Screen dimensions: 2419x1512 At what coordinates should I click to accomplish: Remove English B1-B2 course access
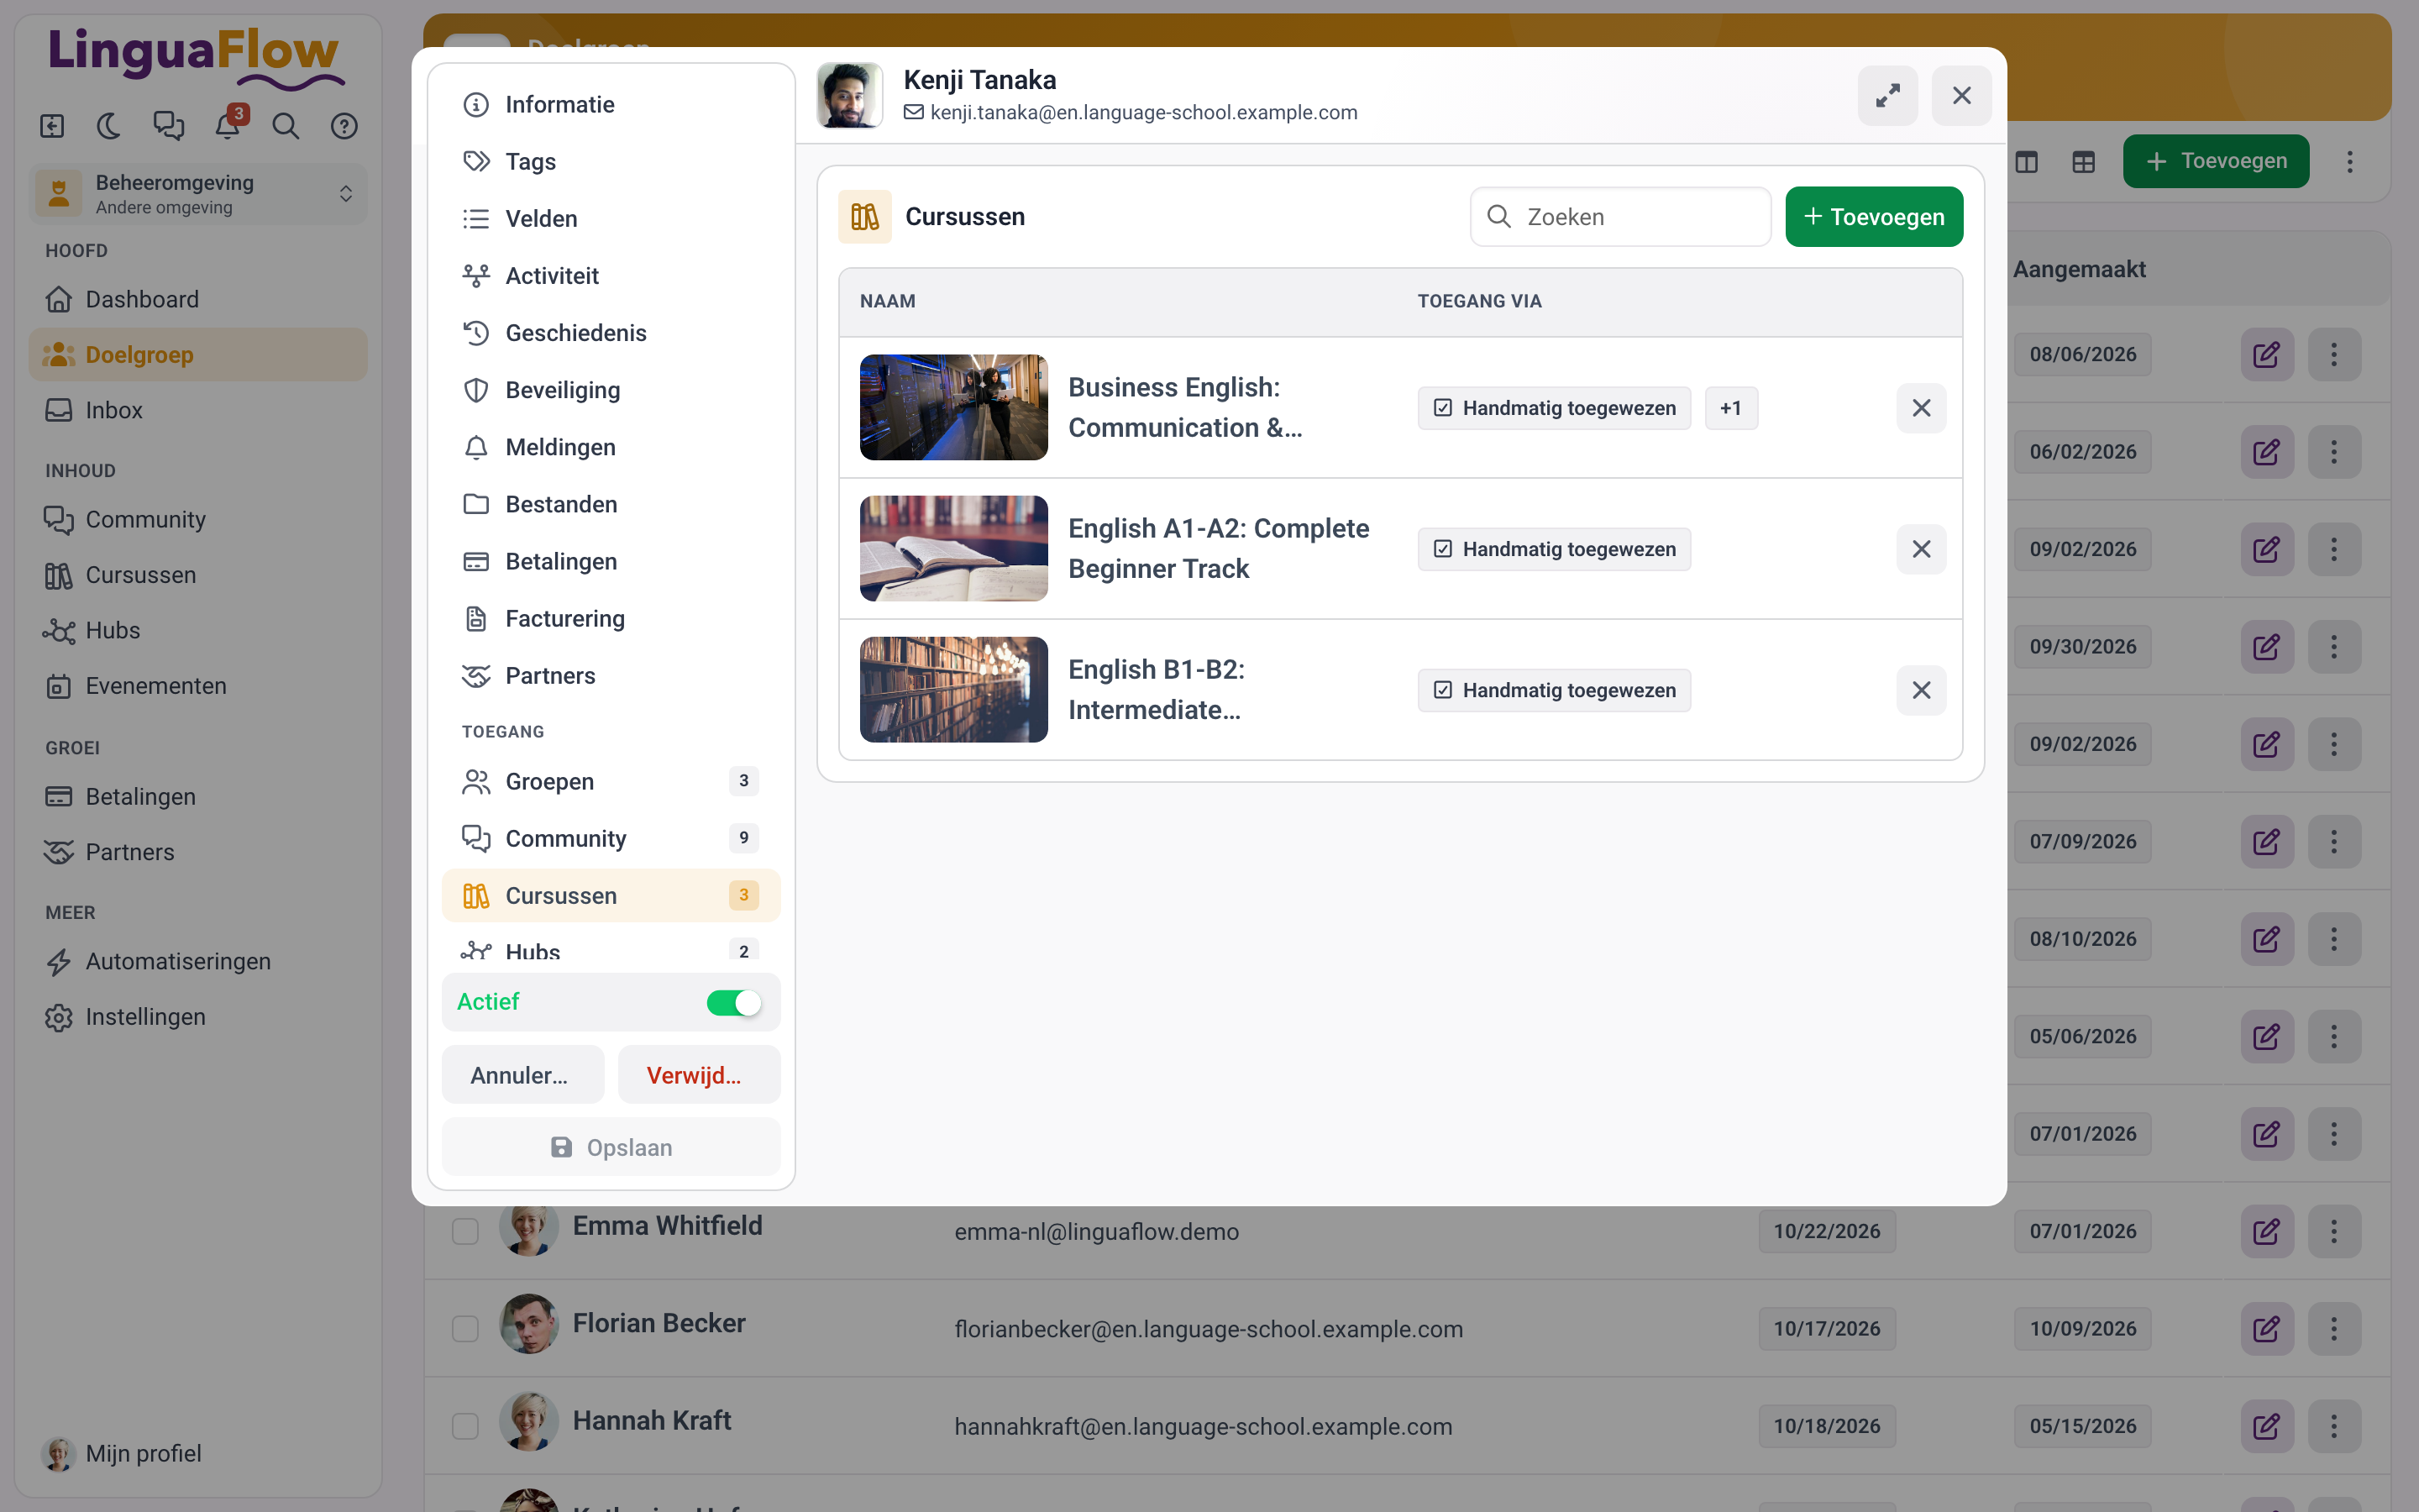pos(1921,690)
